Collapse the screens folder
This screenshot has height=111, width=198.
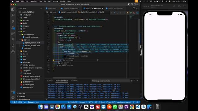pos(27,40)
